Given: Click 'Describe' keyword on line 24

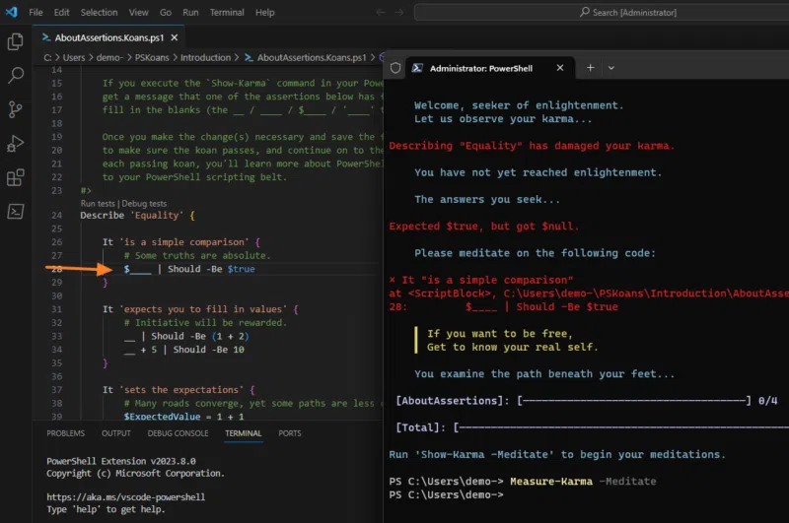Looking at the screenshot, I should point(103,215).
